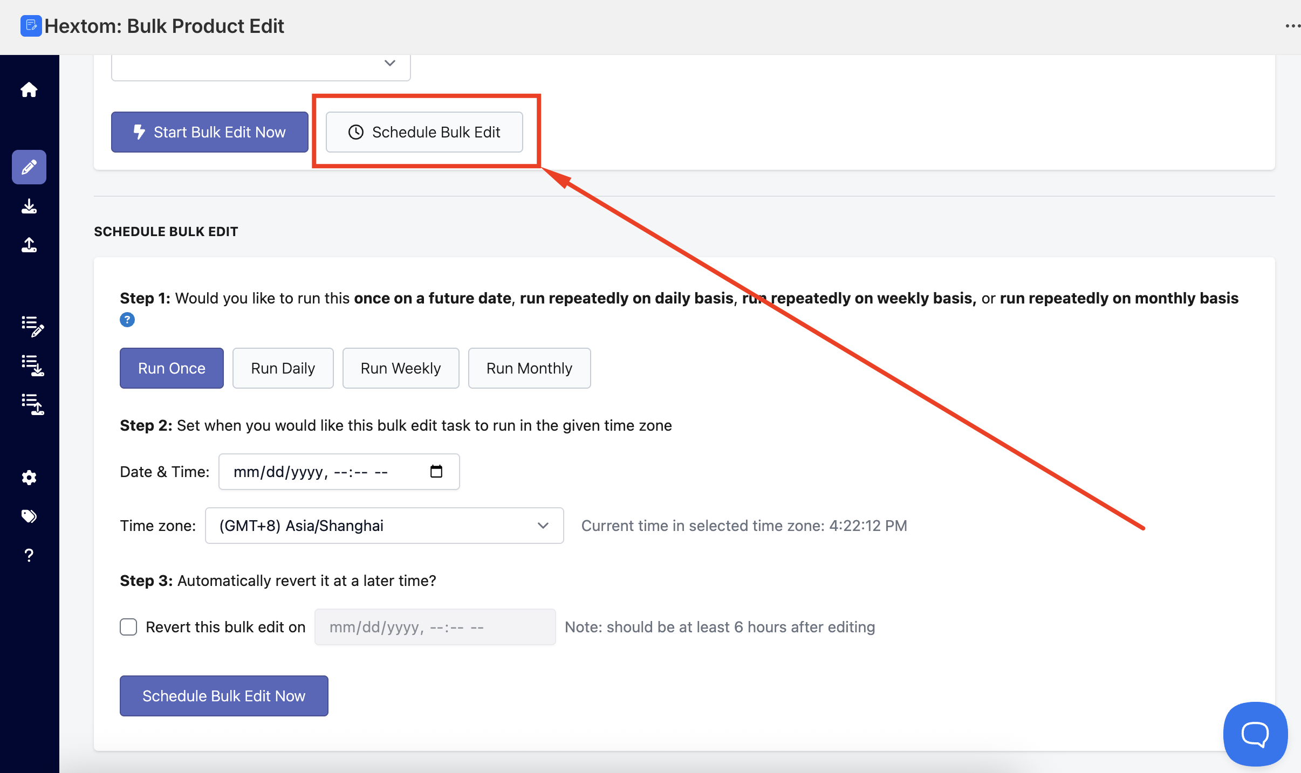Open the chat support bubble
The height and width of the screenshot is (773, 1301).
[1255, 734]
